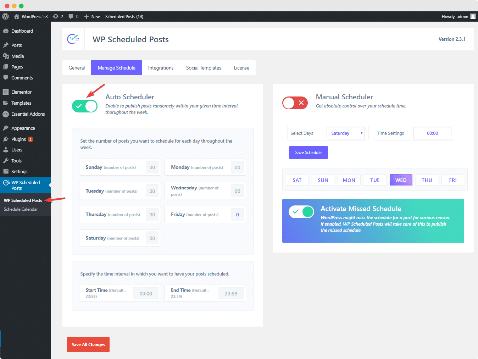Select the MON day button
Screen dimensions: 478x359
349,180
